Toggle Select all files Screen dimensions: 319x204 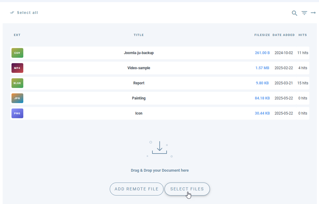pyautogui.click(x=24, y=13)
